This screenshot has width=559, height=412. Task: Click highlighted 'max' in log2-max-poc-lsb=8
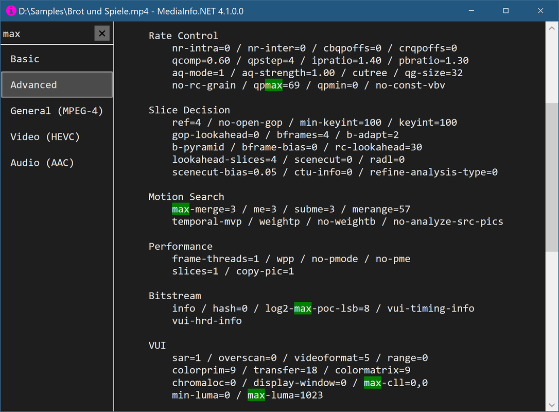click(x=303, y=308)
